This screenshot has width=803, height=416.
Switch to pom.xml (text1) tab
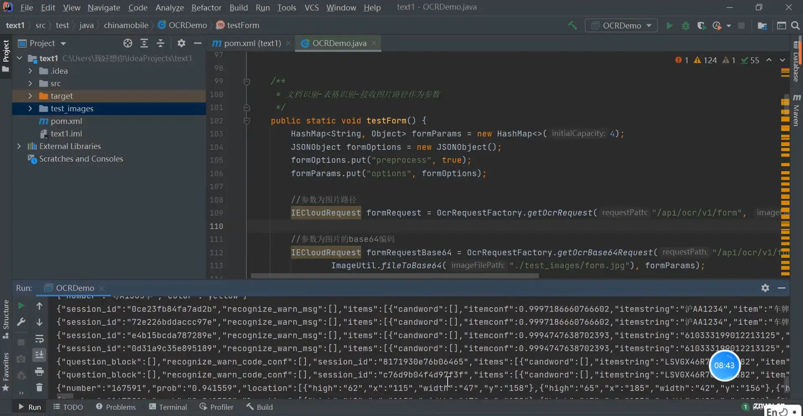(252, 43)
